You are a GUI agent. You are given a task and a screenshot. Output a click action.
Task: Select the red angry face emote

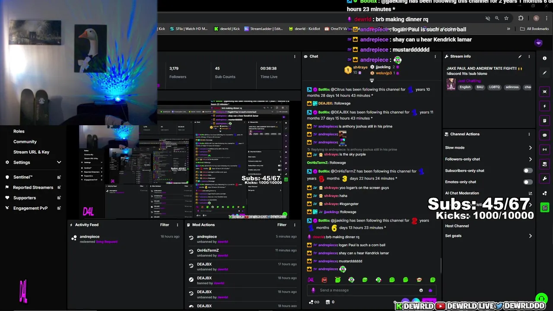point(324,280)
